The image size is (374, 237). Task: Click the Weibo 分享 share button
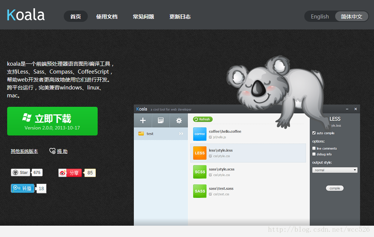coord(70,173)
